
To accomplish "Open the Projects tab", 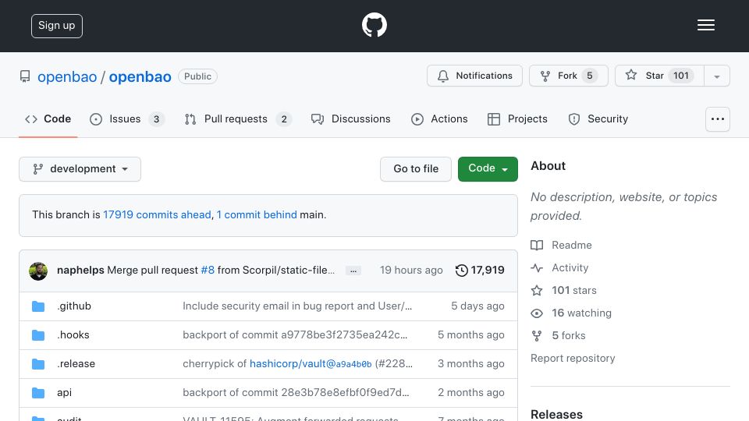I will click(517, 119).
